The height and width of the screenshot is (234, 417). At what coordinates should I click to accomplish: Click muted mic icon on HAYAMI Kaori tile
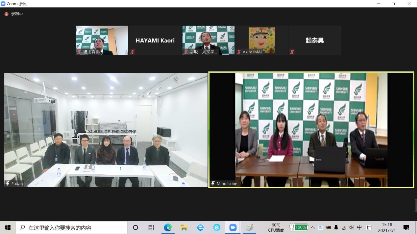[132, 52]
